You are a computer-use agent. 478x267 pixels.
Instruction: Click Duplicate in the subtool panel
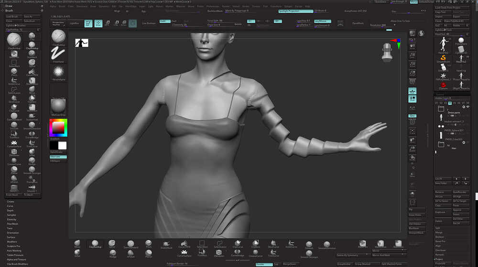[x=443, y=212]
